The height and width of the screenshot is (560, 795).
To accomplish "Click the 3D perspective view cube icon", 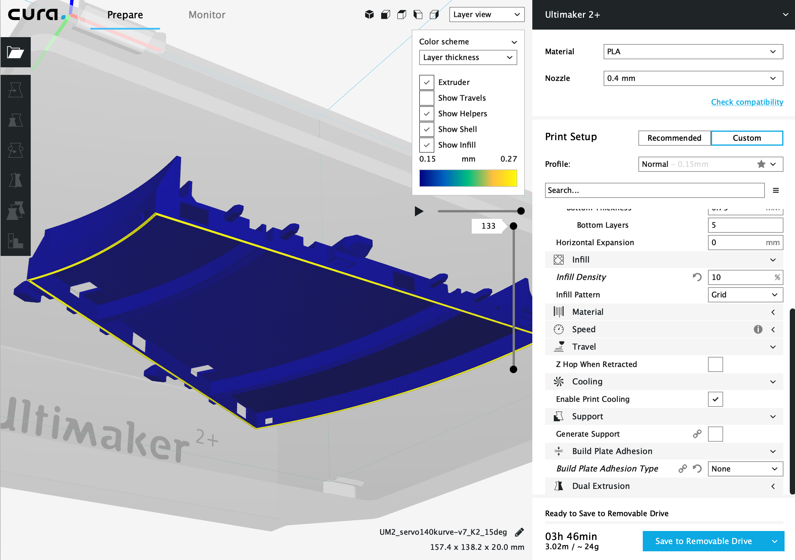I will pyautogui.click(x=369, y=15).
